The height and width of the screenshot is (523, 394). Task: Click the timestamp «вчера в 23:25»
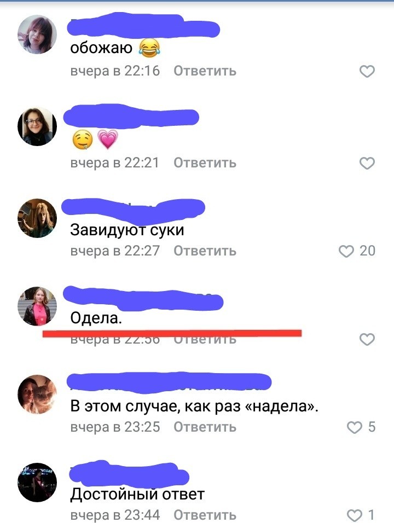coord(115,427)
